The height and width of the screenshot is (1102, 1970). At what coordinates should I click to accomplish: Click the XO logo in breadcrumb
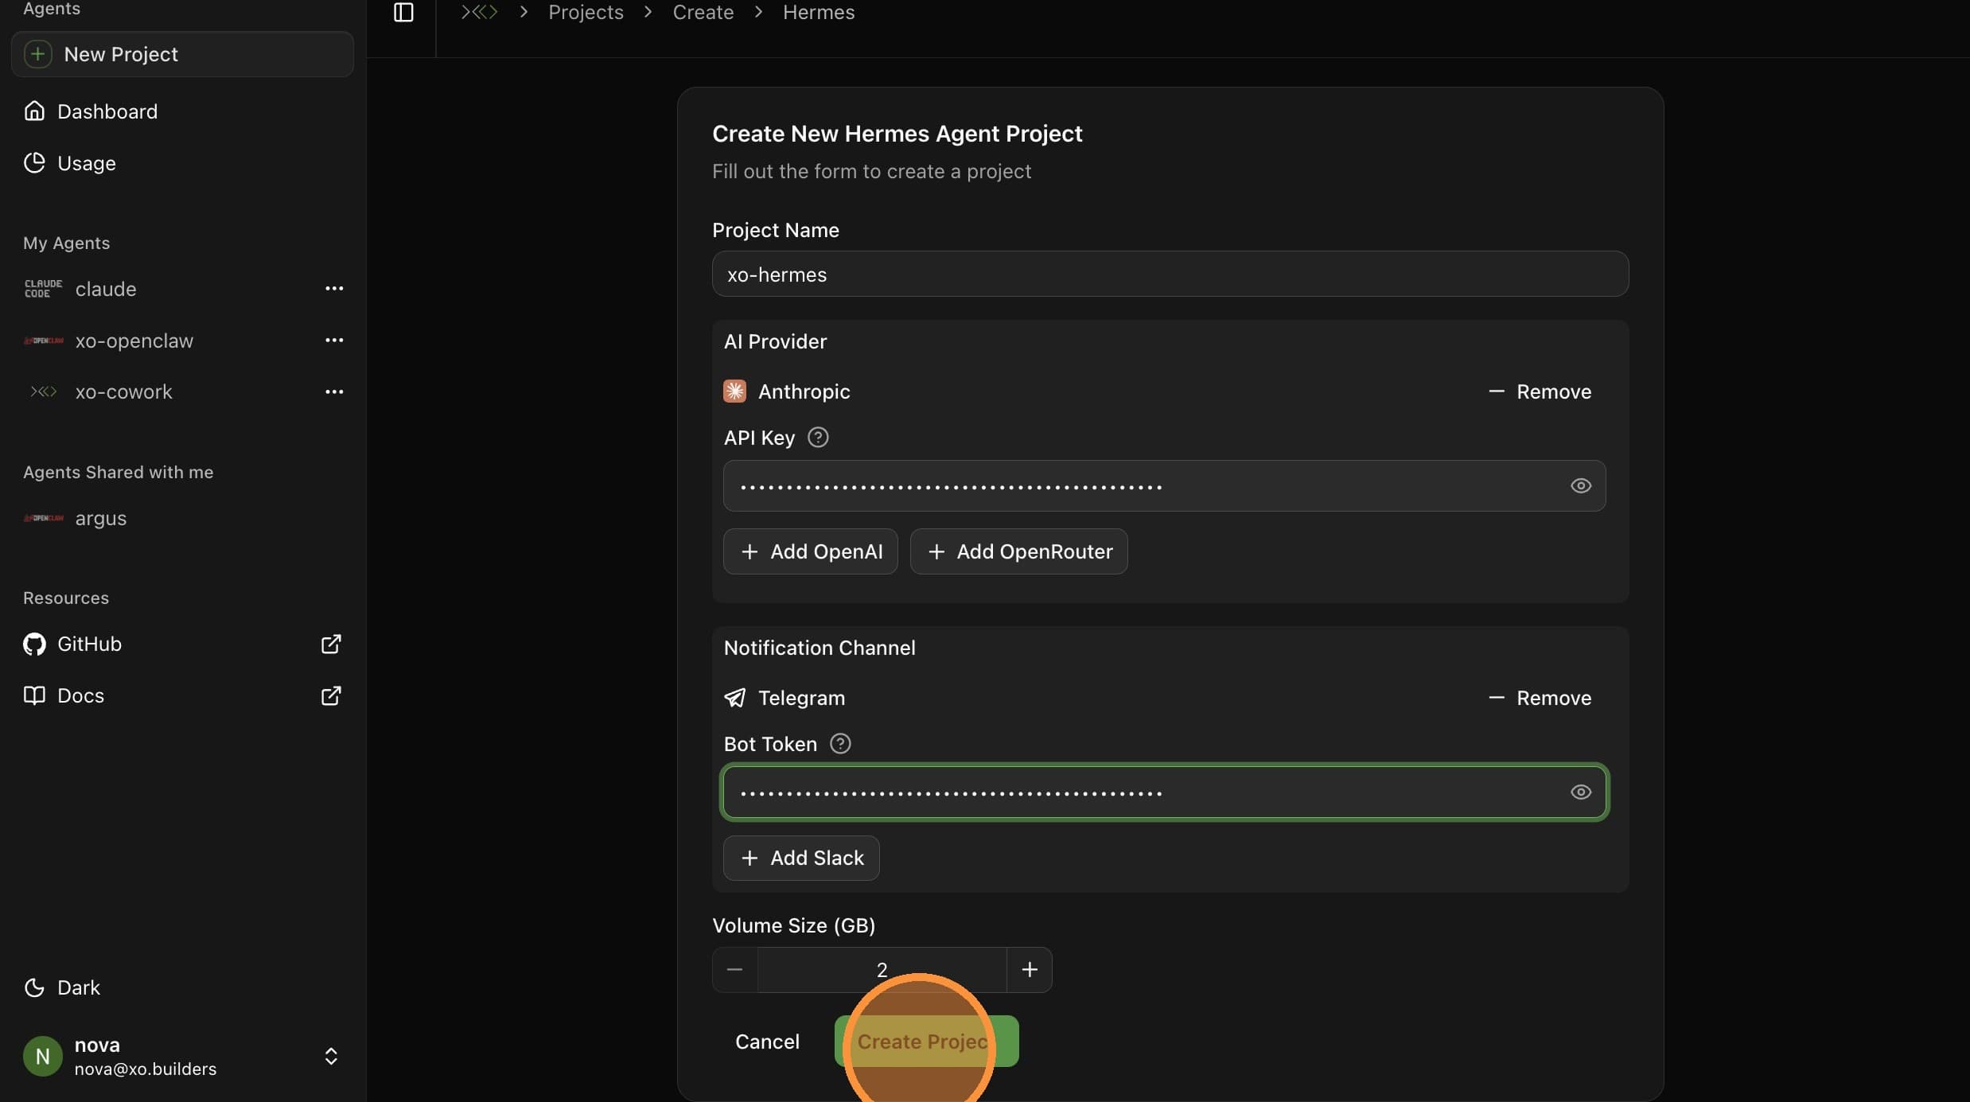click(x=479, y=12)
